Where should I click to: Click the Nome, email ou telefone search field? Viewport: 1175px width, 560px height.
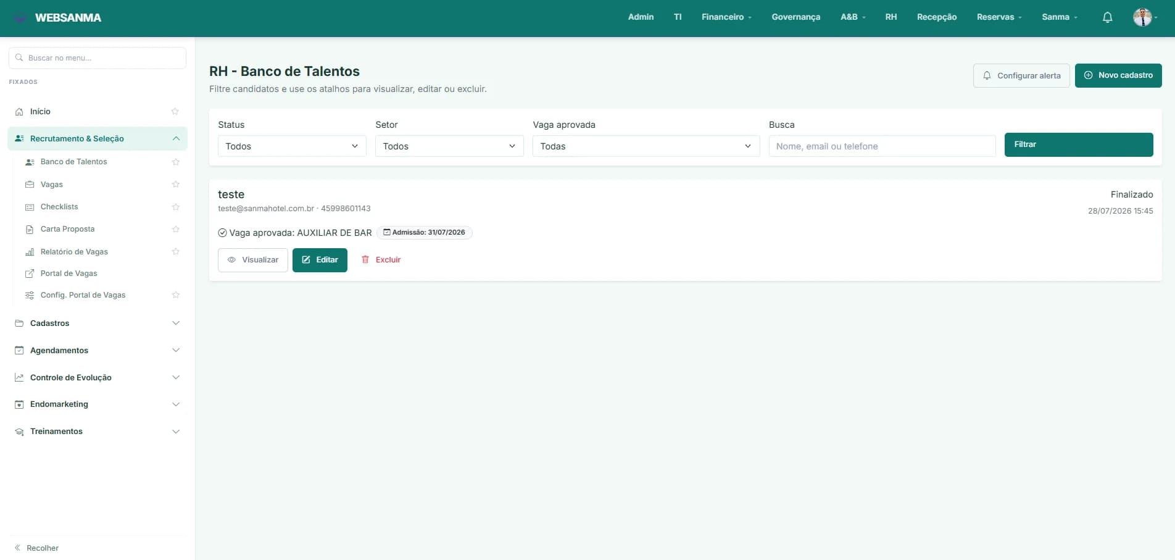point(882,146)
